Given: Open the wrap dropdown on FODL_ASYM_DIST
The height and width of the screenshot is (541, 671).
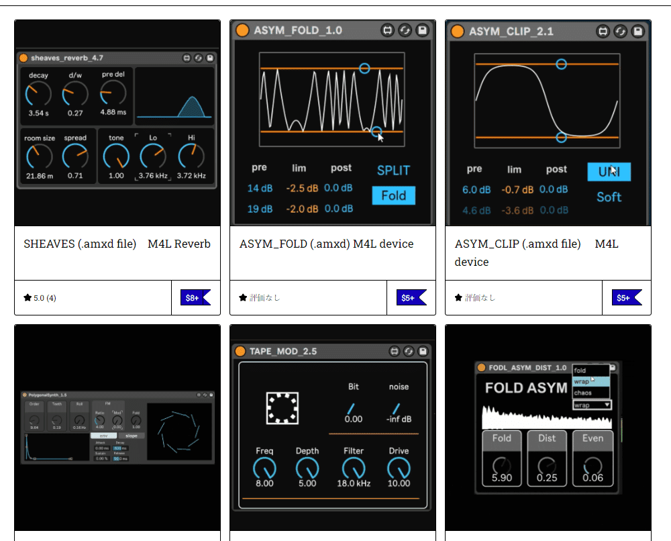Looking at the screenshot, I should pyautogui.click(x=592, y=405).
